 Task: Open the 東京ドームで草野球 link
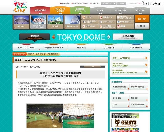click(130, 58)
